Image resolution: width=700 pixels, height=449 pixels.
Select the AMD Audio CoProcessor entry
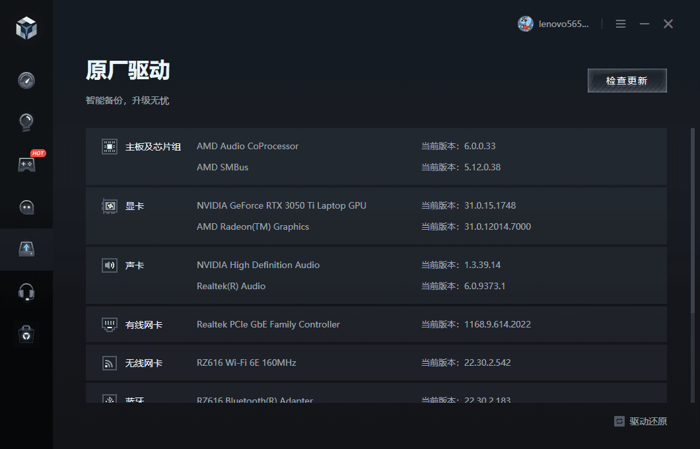tap(248, 146)
